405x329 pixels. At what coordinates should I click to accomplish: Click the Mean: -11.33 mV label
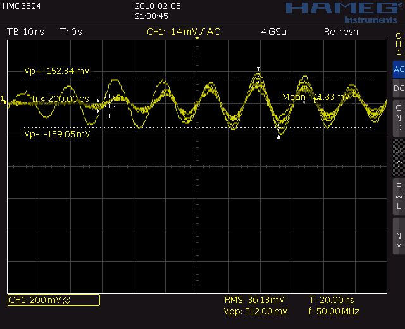(x=315, y=97)
